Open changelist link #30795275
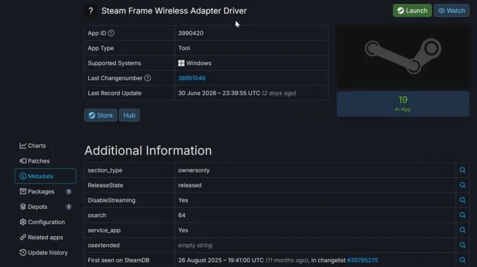Image resolution: width=477 pixels, height=267 pixels. [362, 260]
